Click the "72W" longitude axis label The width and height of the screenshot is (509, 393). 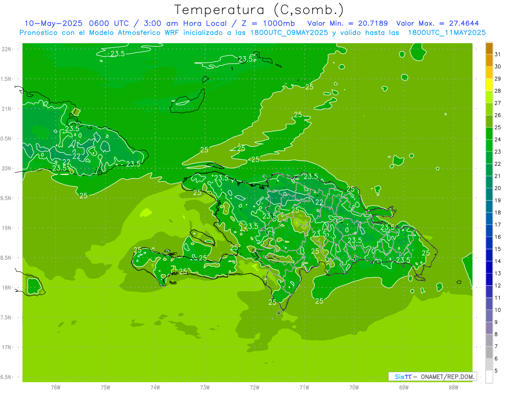[x=255, y=387]
